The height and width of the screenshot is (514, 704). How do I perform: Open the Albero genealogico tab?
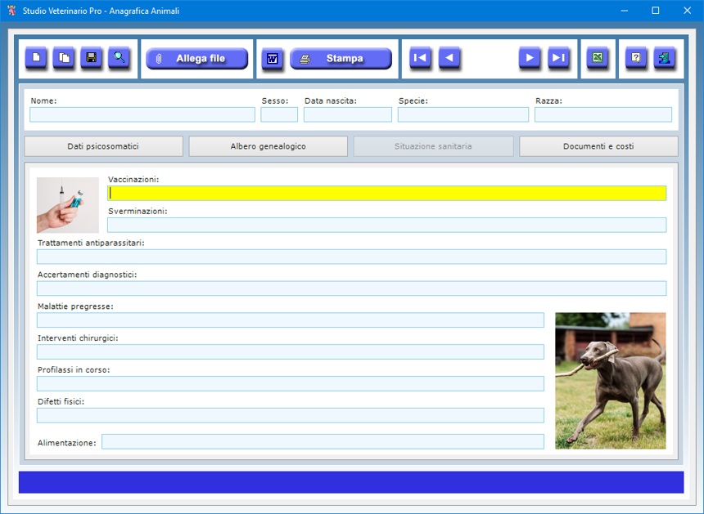tap(268, 146)
